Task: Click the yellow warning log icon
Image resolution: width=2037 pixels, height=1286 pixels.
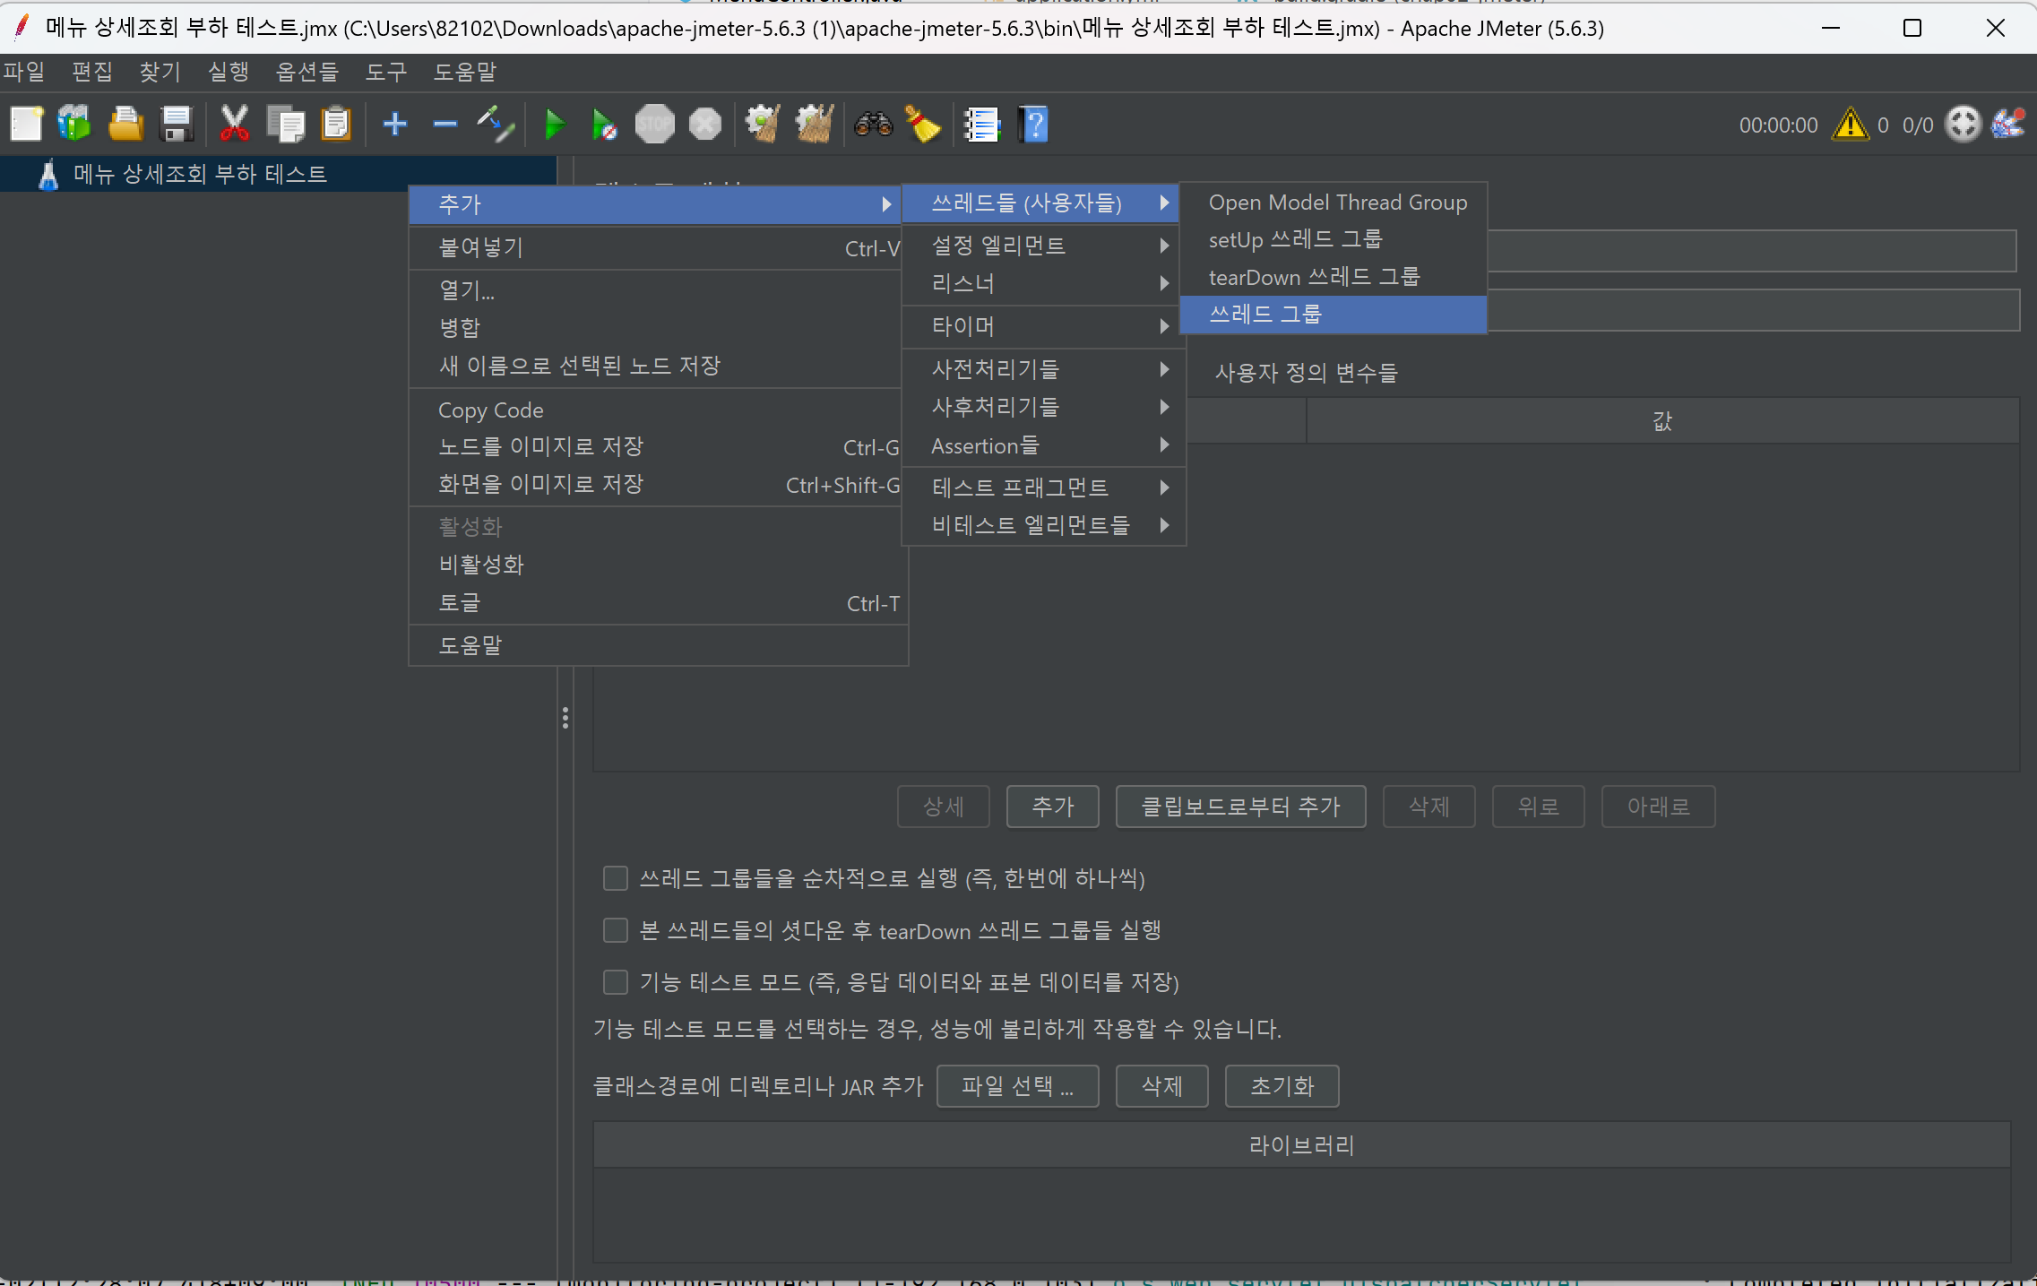Action: coord(1850,125)
